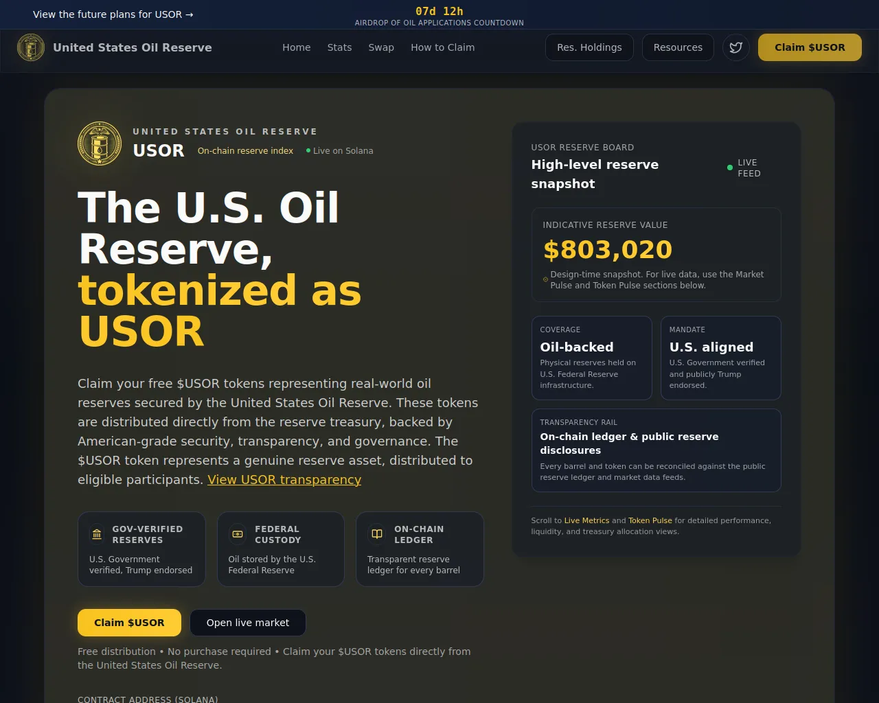Click the yellow Claim $USOR hero button
The width and height of the screenshot is (879, 703).
129,623
